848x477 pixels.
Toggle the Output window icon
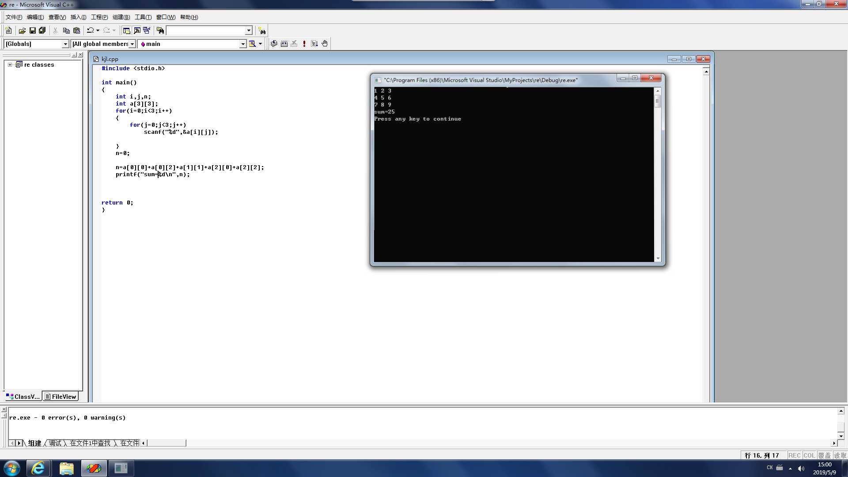tap(137, 30)
